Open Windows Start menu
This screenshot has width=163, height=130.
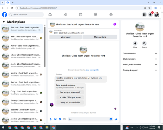3,127
